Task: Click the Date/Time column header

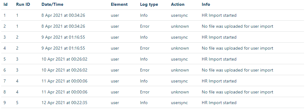Action: (x=52, y=4)
